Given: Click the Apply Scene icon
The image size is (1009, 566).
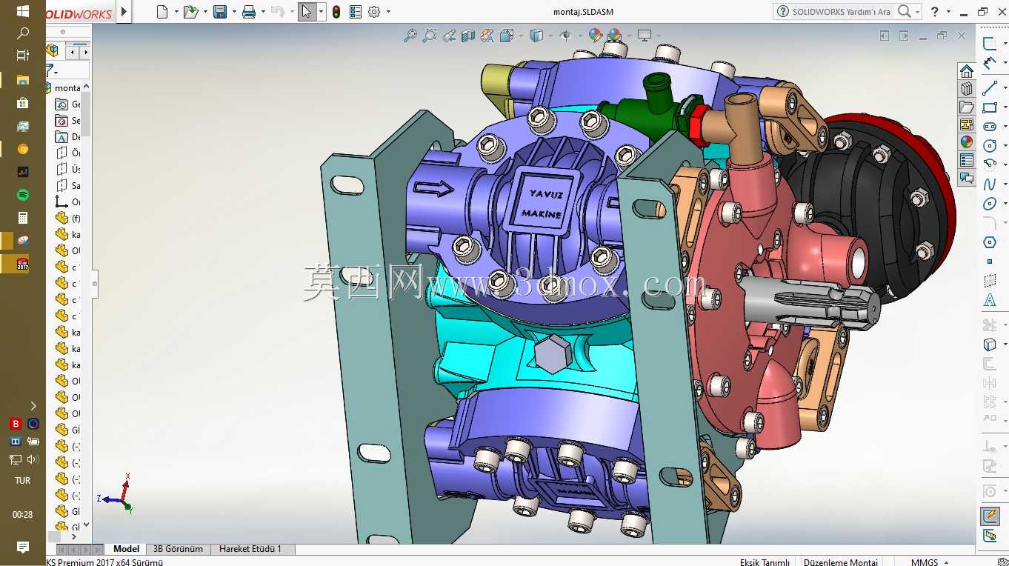Looking at the screenshot, I should 614,36.
